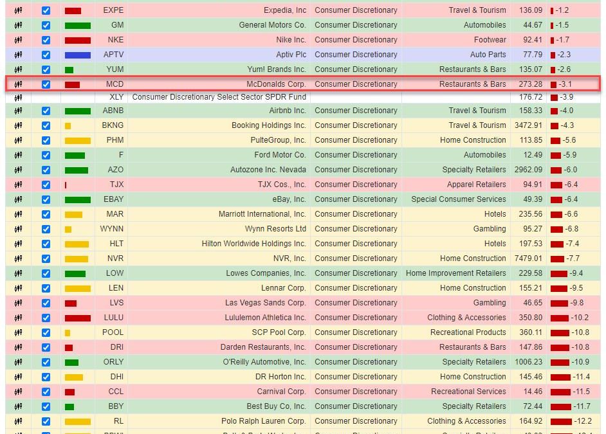The image size is (606, 434).
Task: Open chart icon for NVR row
Action: coord(18,258)
